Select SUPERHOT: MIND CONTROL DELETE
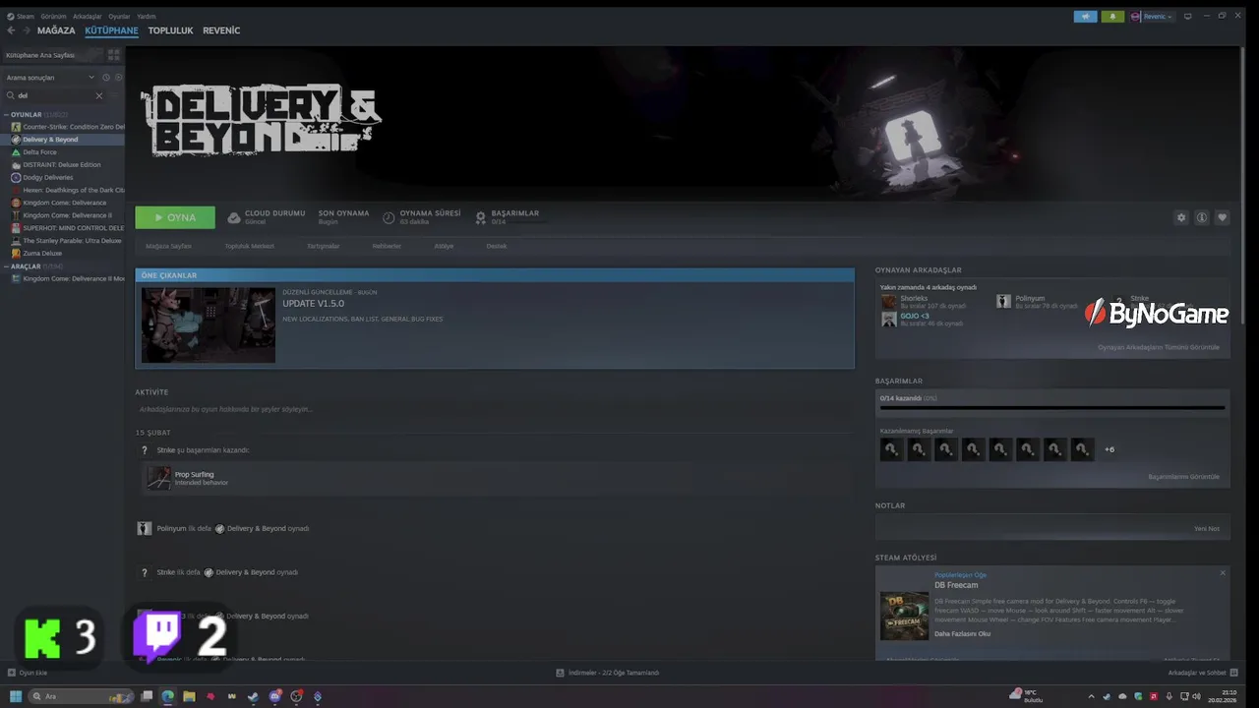Viewport: 1259px width, 708px height. (64, 228)
